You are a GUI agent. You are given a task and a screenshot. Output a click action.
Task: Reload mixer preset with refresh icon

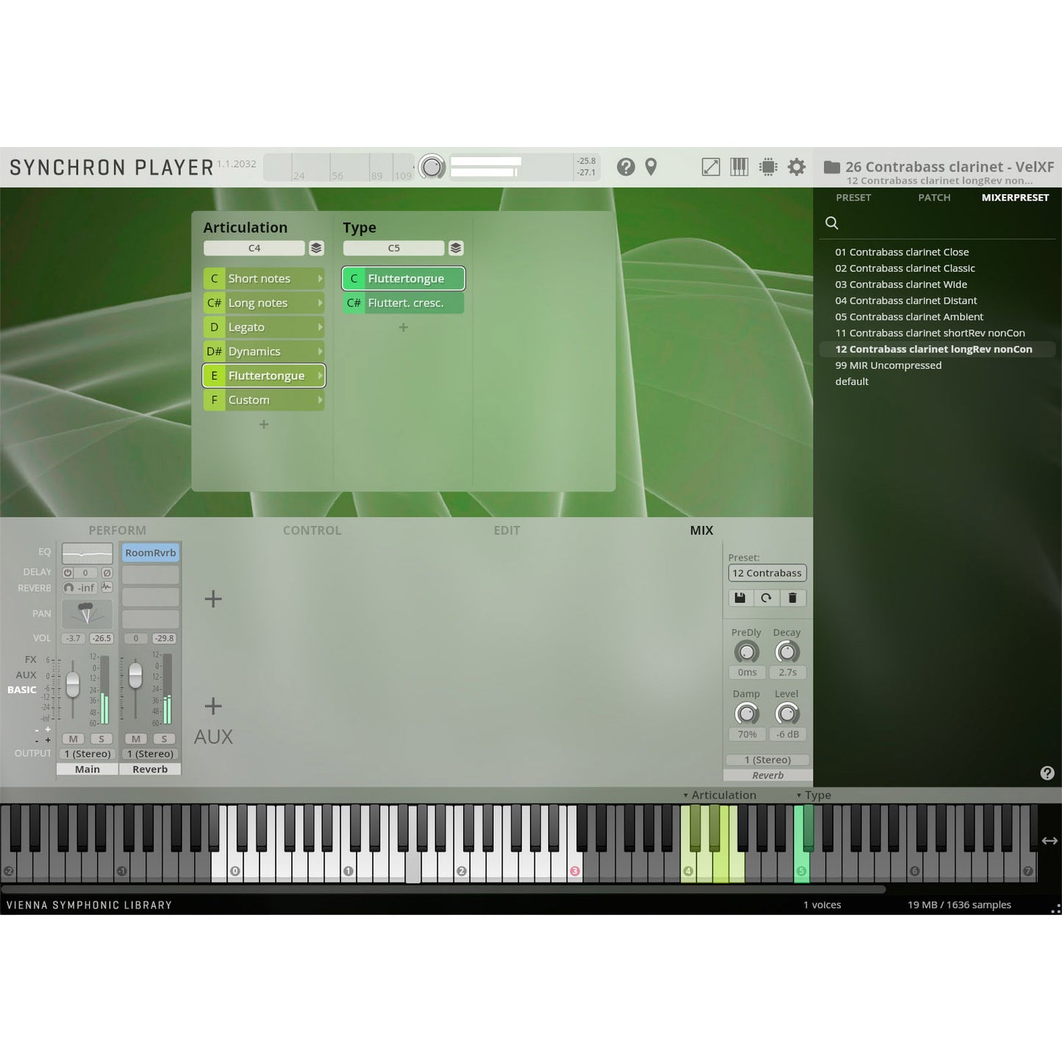(766, 598)
